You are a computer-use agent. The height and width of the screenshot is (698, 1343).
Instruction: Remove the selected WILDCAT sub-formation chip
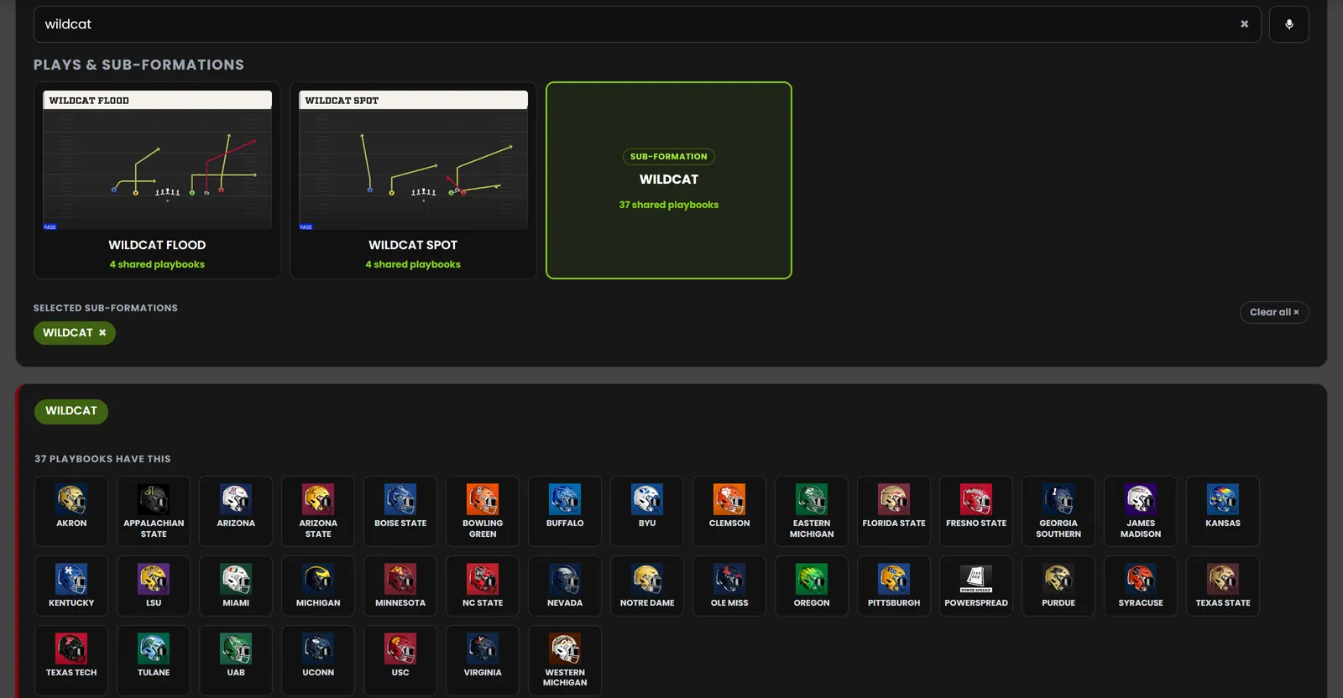pos(102,333)
